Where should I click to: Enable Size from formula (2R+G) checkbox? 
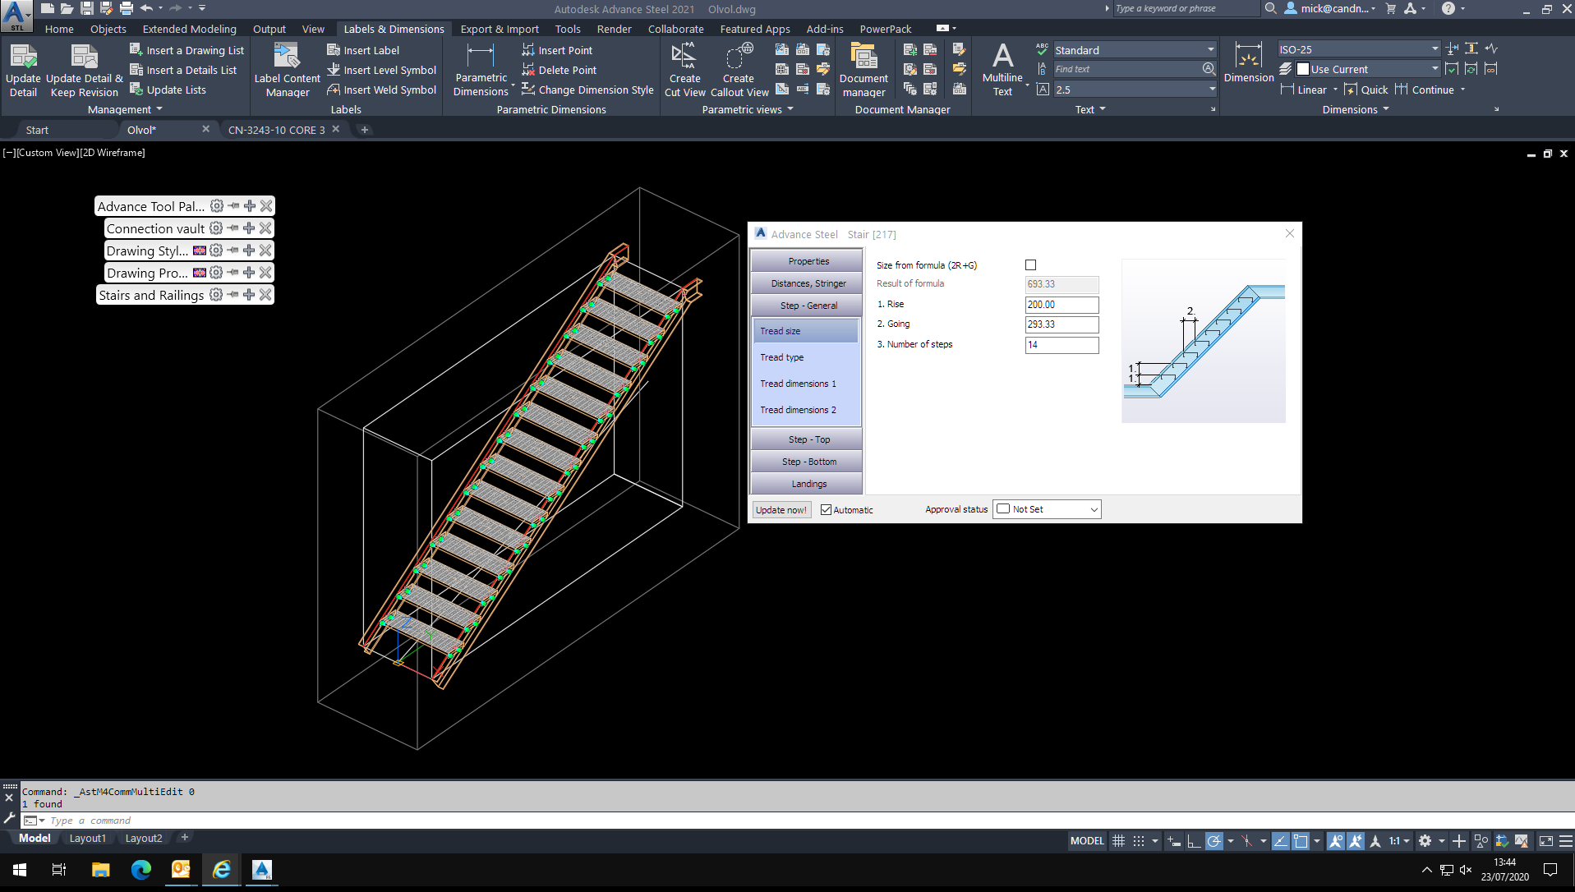(x=1030, y=264)
